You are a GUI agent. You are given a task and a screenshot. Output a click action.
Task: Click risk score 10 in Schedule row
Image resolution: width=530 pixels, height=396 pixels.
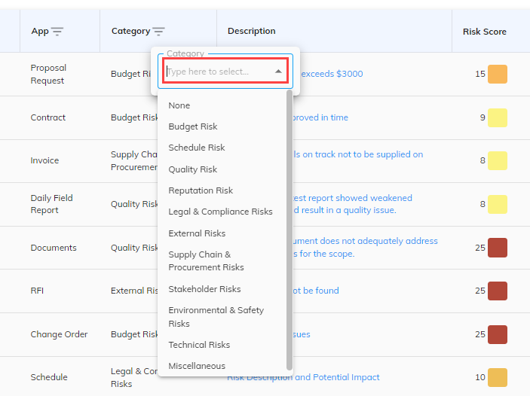click(480, 377)
